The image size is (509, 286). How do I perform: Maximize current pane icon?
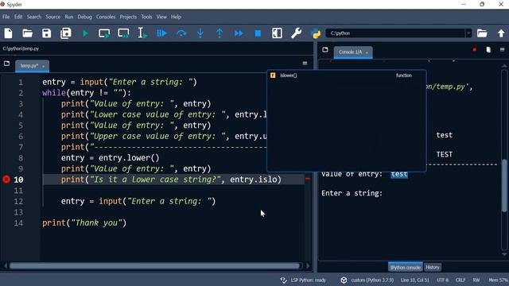pyautogui.click(x=277, y=33)
